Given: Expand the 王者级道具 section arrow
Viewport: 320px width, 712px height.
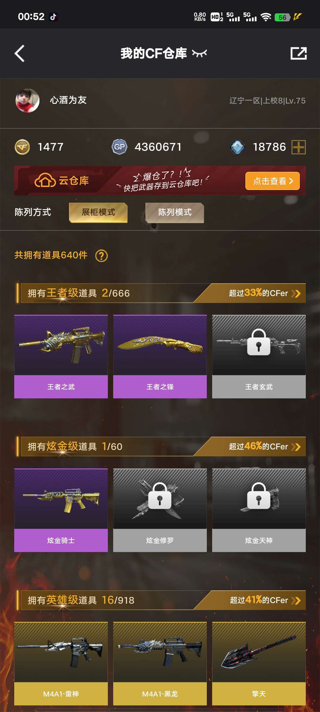Looking at the screenshot, I should [296, 293].
